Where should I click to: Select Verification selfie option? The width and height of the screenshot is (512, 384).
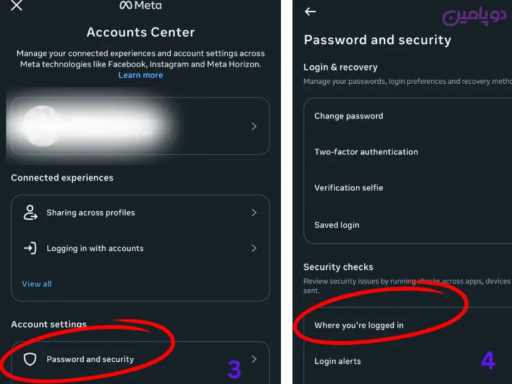(349, 188)
